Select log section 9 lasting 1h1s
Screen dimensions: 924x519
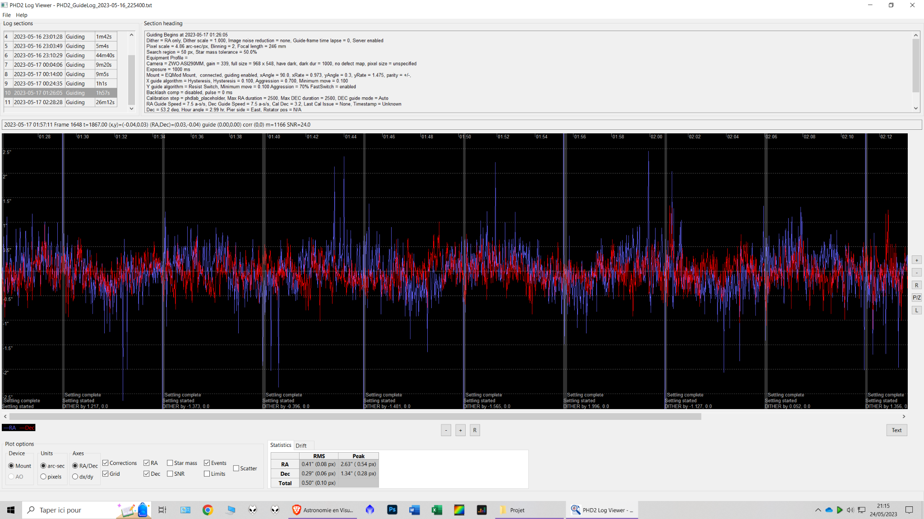click(x=60, y=83)
